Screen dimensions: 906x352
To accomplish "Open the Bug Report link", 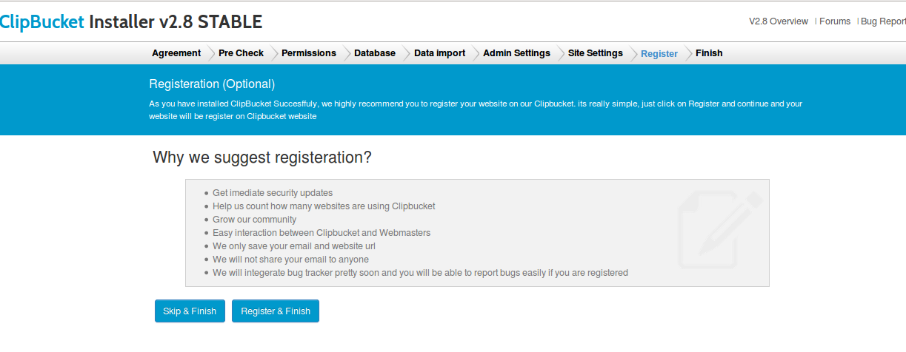I will 883,21.
